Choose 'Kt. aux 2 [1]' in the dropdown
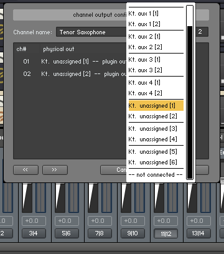Viewport: 224px width, 254px height. tap(156, 37)
